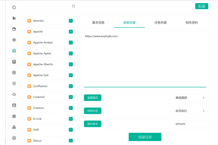Click the globe target icon in the sidebar
Image resolution: width=218 pixels, height=145 pixels.
(14, 40)
